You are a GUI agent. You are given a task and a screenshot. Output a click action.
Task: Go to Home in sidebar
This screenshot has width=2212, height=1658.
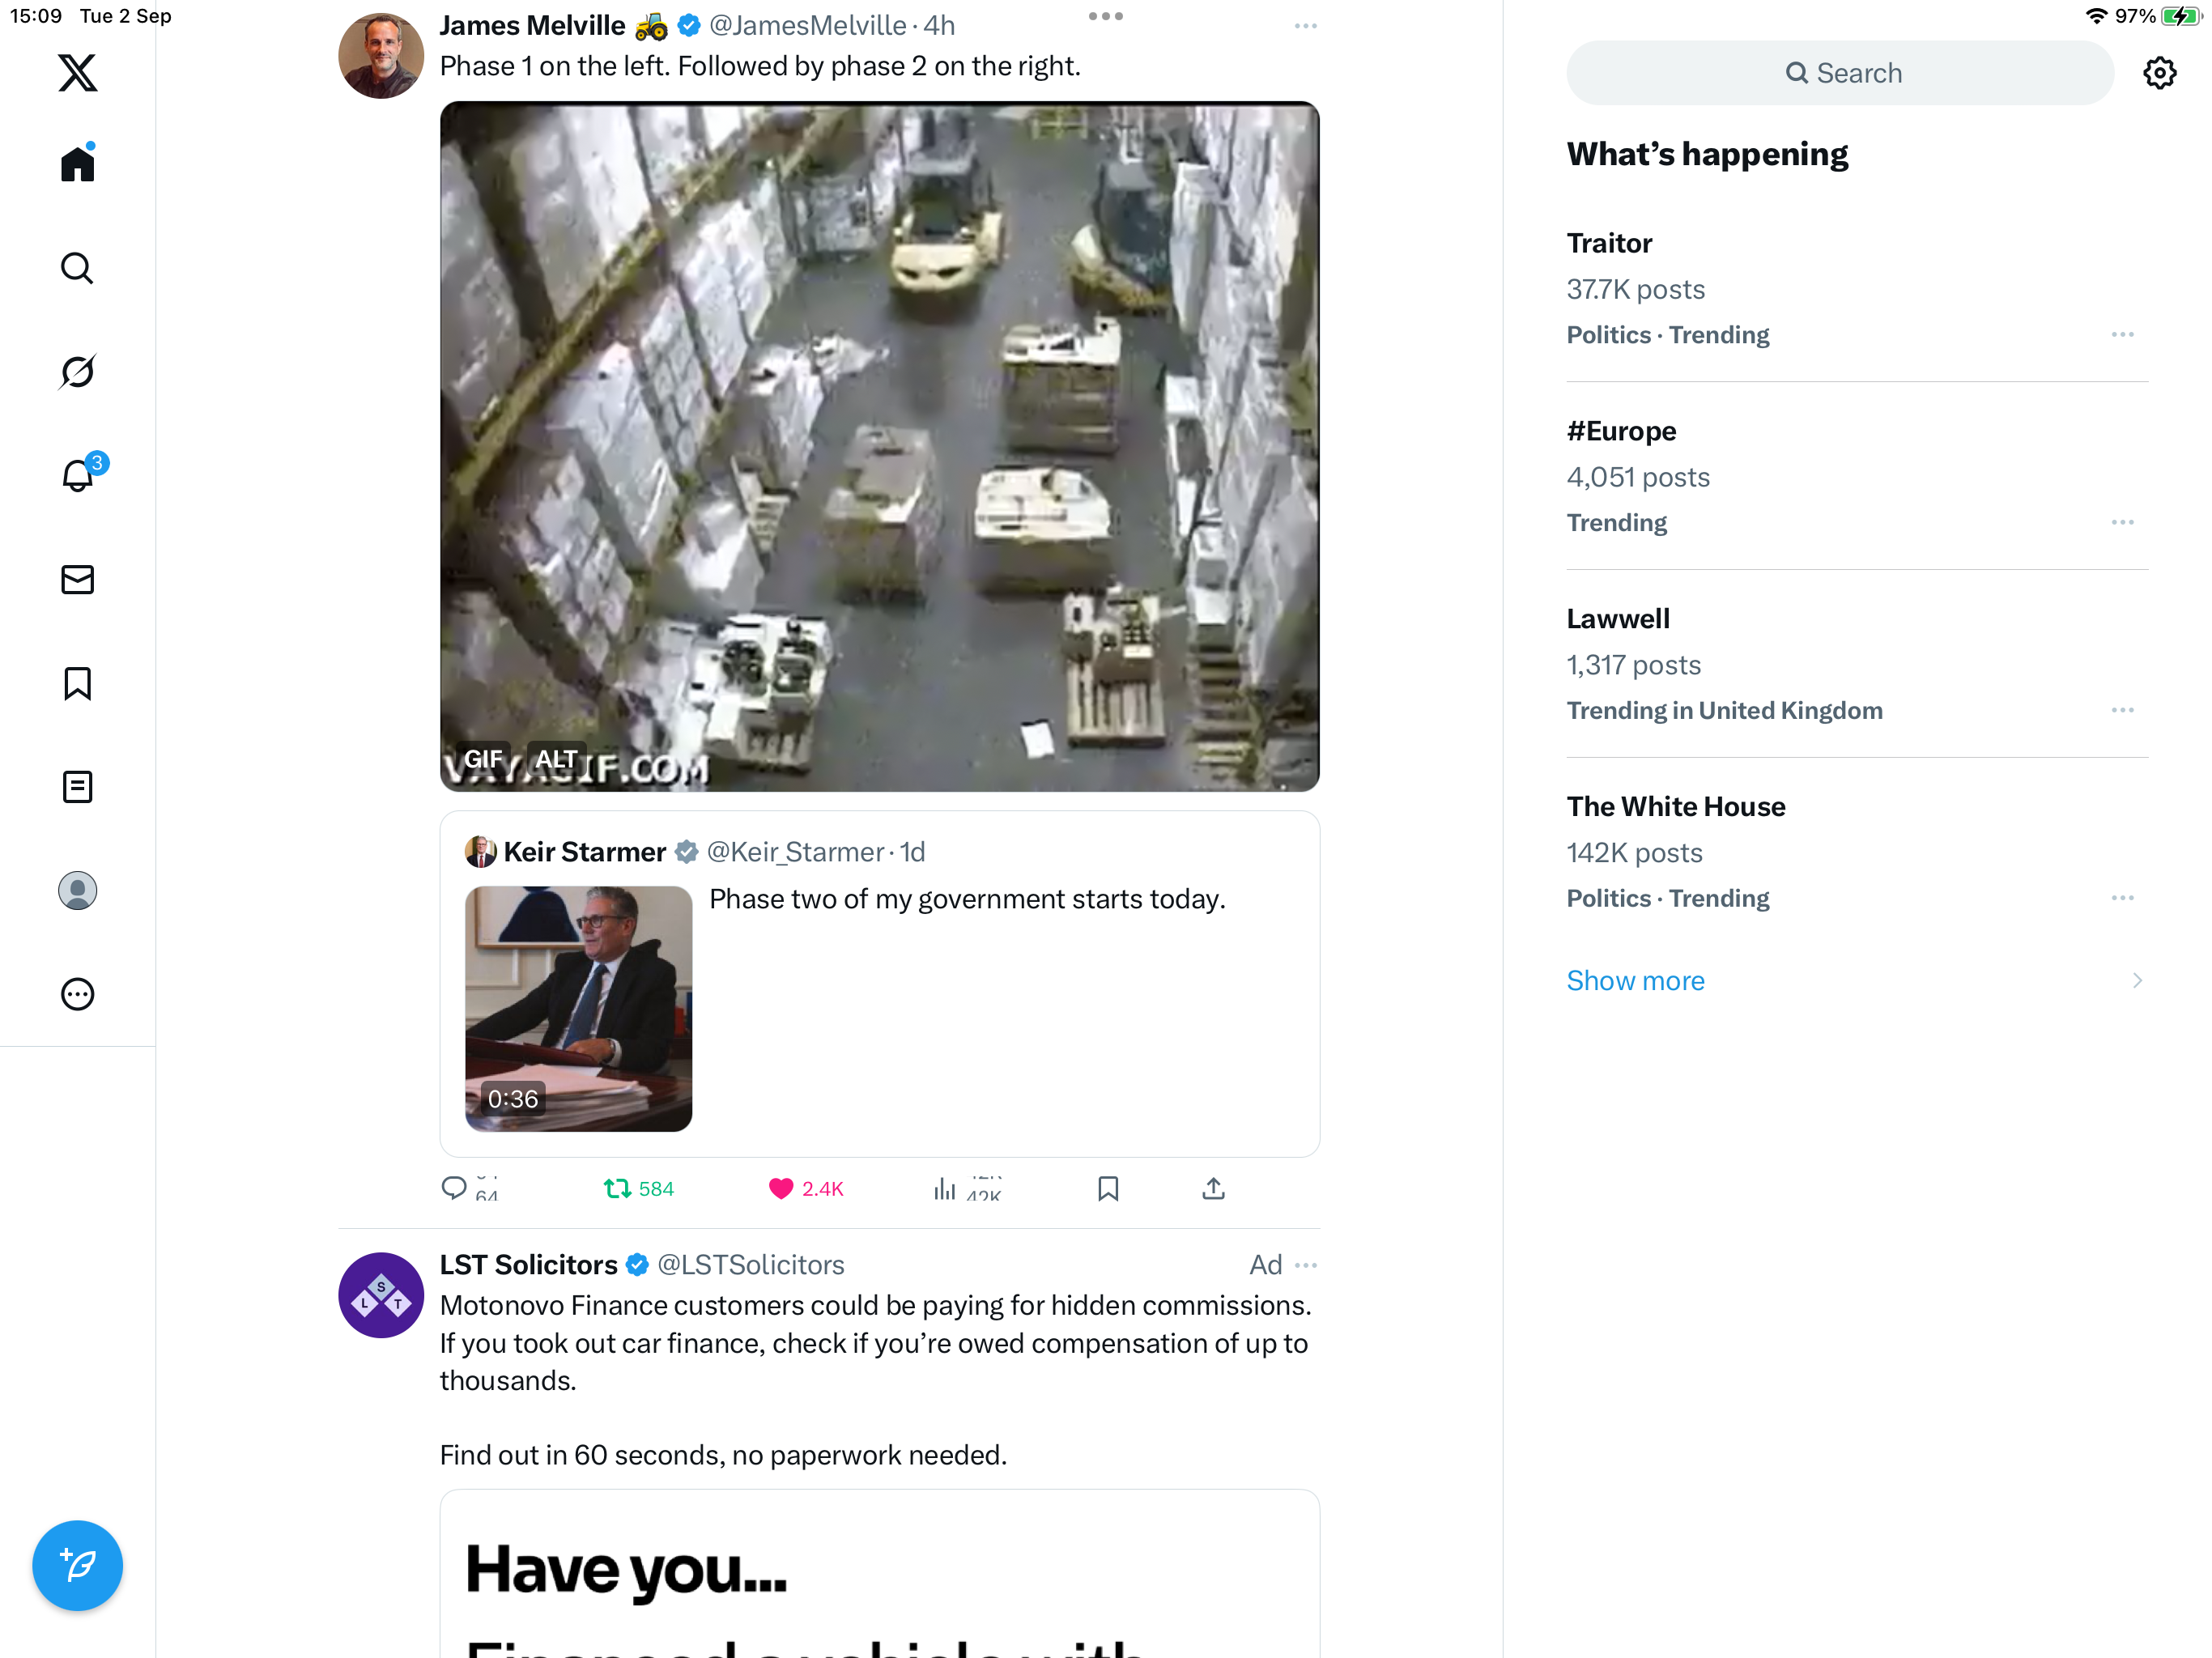(77, 164)
